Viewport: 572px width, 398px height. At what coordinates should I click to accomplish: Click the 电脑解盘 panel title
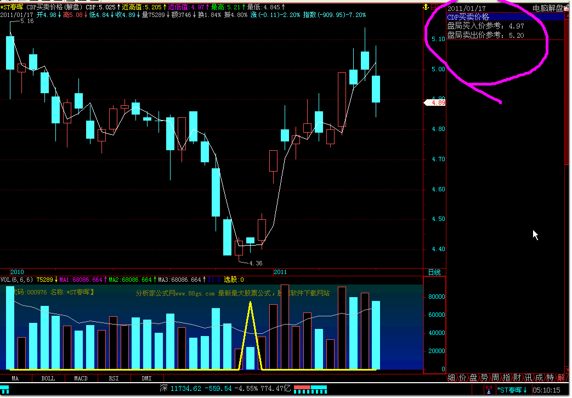pos(547,8)
